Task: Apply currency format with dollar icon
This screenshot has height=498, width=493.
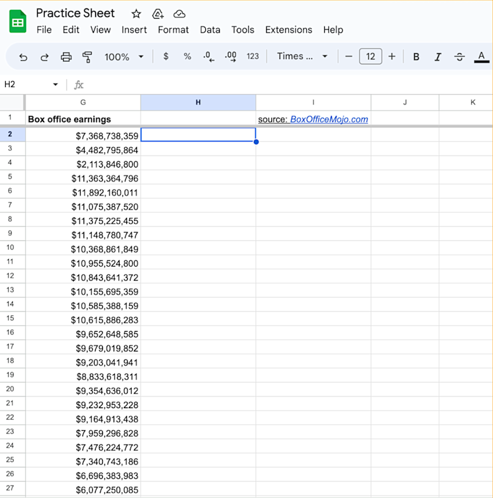Action: coord(166,56)
